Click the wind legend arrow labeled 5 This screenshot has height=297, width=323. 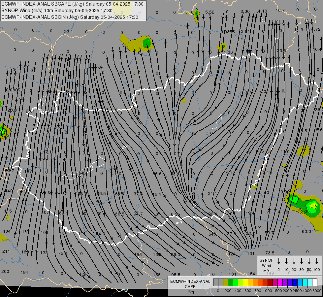tap(278, 261)
